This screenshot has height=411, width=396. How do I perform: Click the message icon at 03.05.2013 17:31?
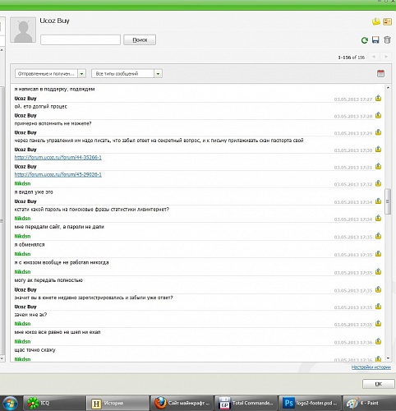[x=378, y=166]
